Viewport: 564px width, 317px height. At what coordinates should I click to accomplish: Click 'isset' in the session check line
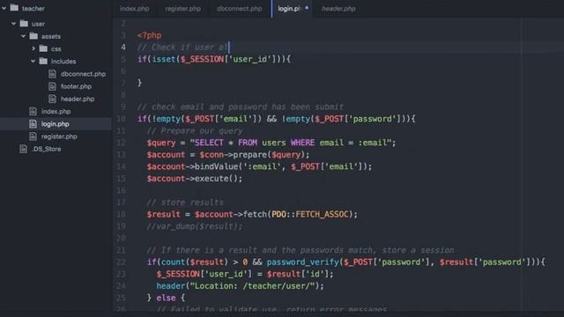click(x=164, y=59)
